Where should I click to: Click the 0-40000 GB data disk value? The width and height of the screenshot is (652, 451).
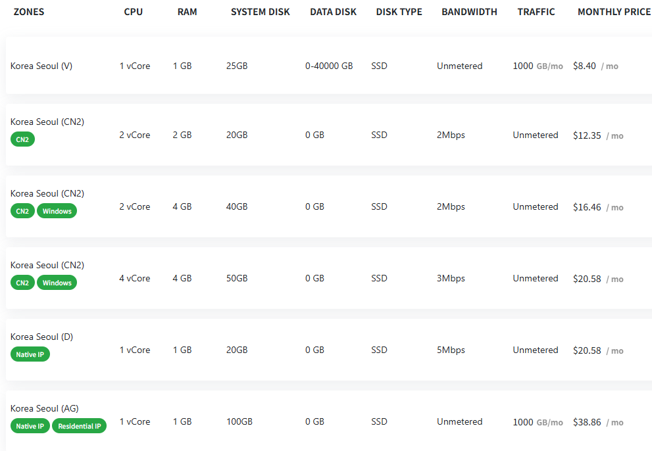(x=329, y=66)
